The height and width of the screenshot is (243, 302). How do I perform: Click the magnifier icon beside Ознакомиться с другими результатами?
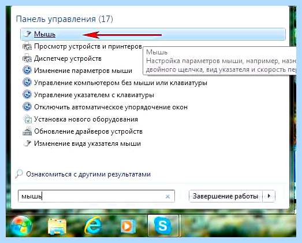tap(19, 174)
